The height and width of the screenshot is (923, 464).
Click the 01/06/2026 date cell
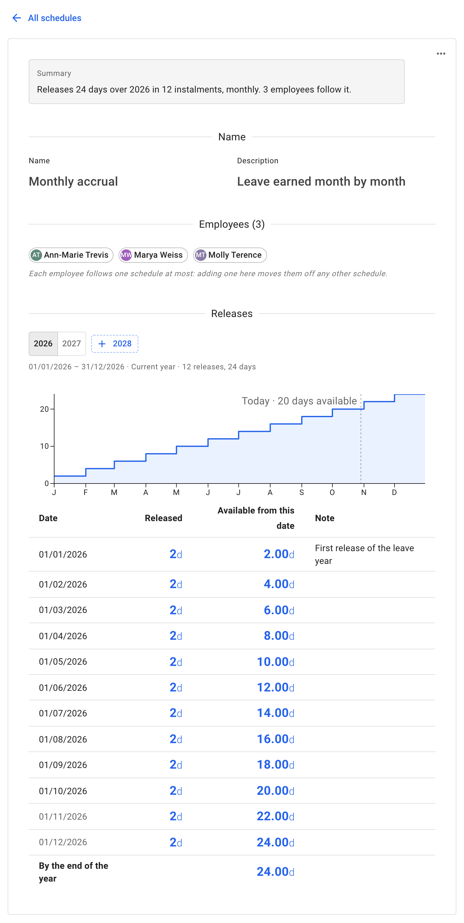point(63,688)
